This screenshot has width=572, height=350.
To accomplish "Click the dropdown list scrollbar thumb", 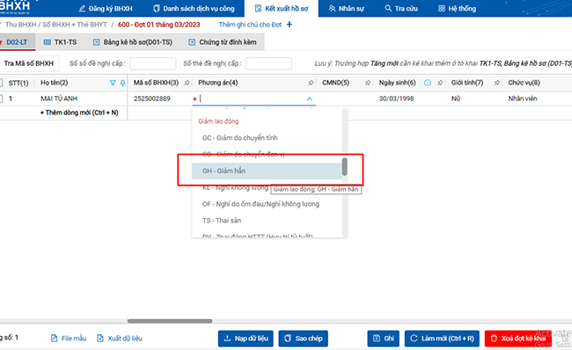I will pos(344,166).
